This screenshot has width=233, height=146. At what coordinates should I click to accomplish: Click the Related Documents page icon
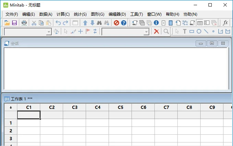pos(178,23)
